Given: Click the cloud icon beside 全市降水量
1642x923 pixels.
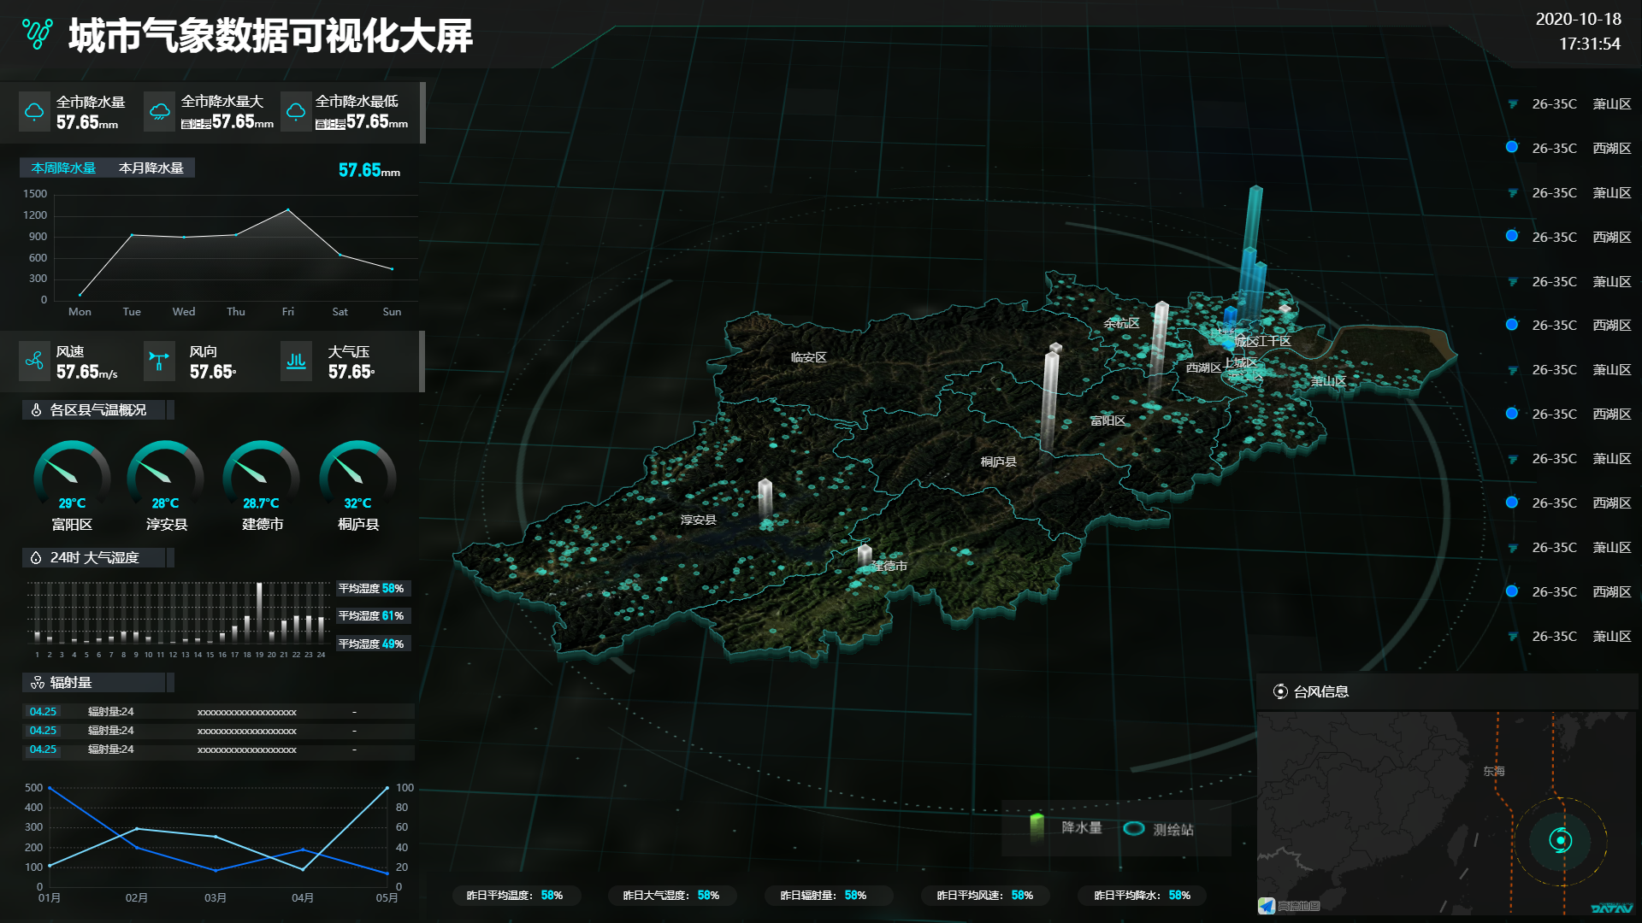Looking at the screenshot, I should tap(34, 112).
